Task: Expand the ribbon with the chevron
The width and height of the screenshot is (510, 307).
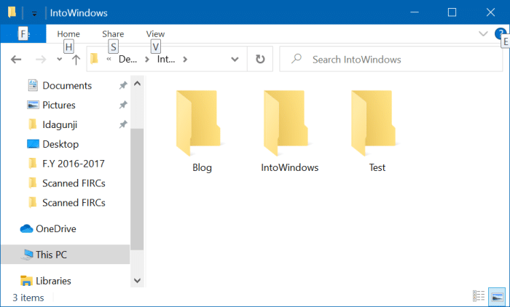Action: tap(483, 33)
